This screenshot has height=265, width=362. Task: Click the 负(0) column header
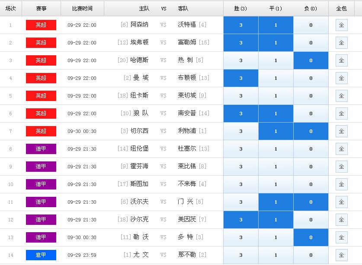point(311,9)
